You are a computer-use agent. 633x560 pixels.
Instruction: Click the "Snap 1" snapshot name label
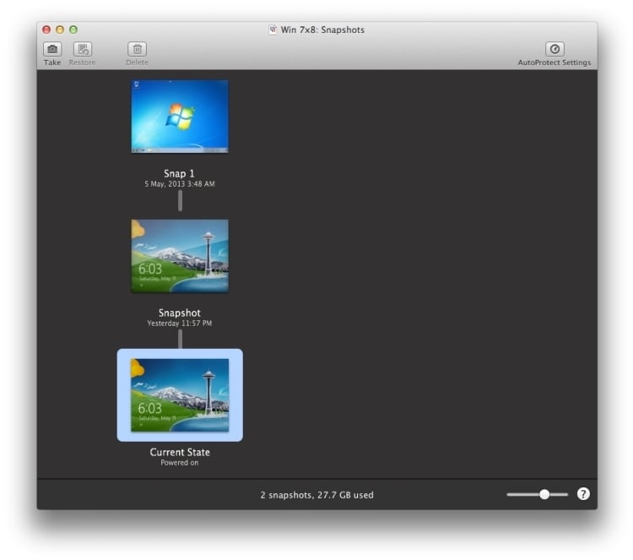[180, 174]
